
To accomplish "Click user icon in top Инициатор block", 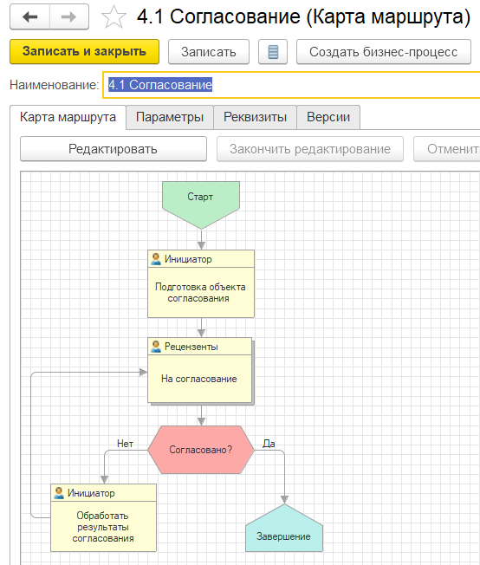I will 156,259.
